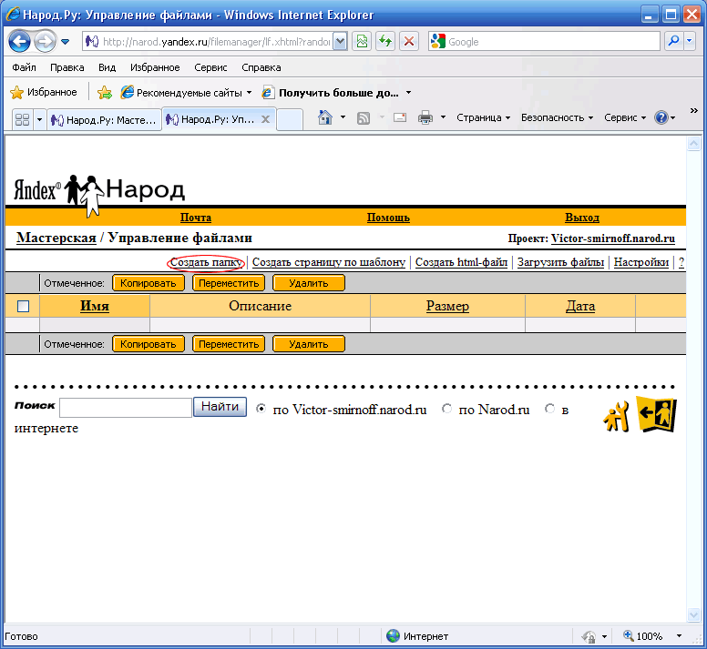The height and width of the screenshot is (649, 707).
Task: Click Создать папку link
Action: [x=206, y=262]
